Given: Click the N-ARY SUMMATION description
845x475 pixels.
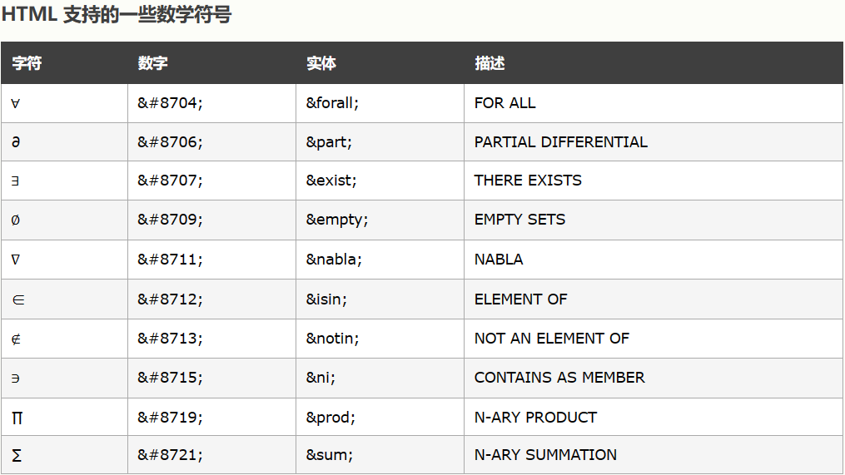Looking at the screenshot, I should coord(545,455).
